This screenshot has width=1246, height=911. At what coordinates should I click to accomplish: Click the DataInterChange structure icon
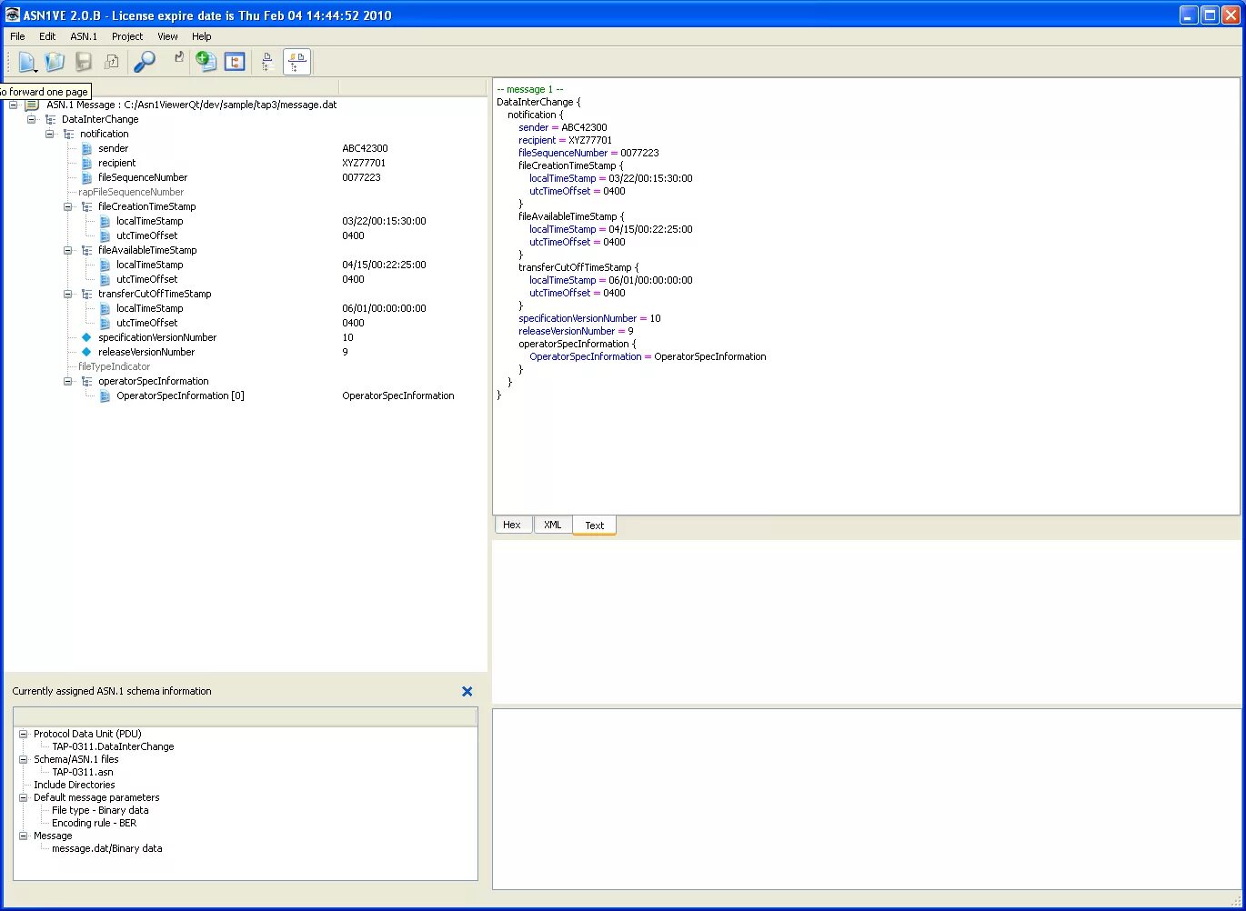point(50,119)
